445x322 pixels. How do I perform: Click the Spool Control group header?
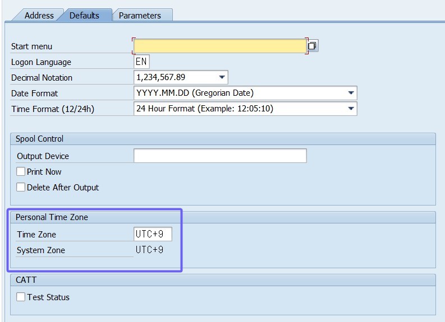click(x=223, y=139)
